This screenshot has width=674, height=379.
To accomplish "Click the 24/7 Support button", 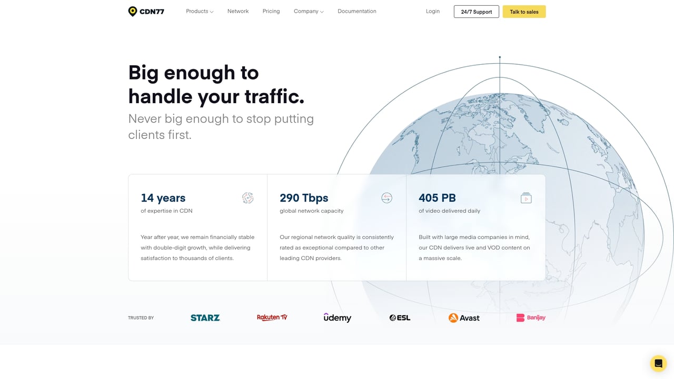I will (476, 11).
